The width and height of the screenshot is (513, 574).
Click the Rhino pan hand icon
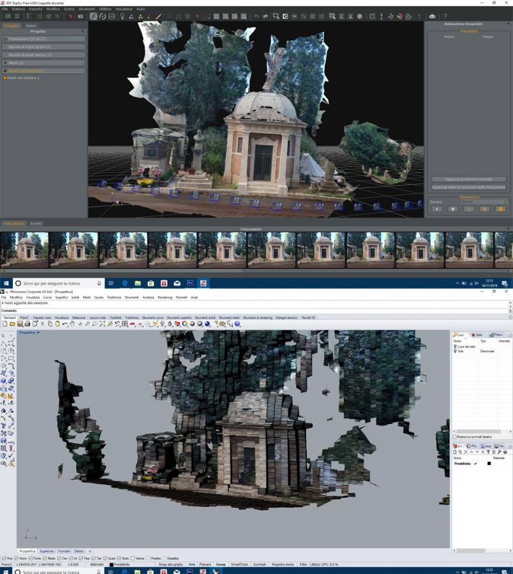pos(73,324)
